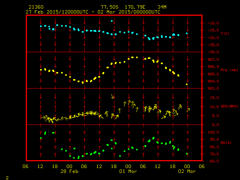Click the -25.0 temperature tick label
This screenshot has width=240, height=180.
coord(213,45)
